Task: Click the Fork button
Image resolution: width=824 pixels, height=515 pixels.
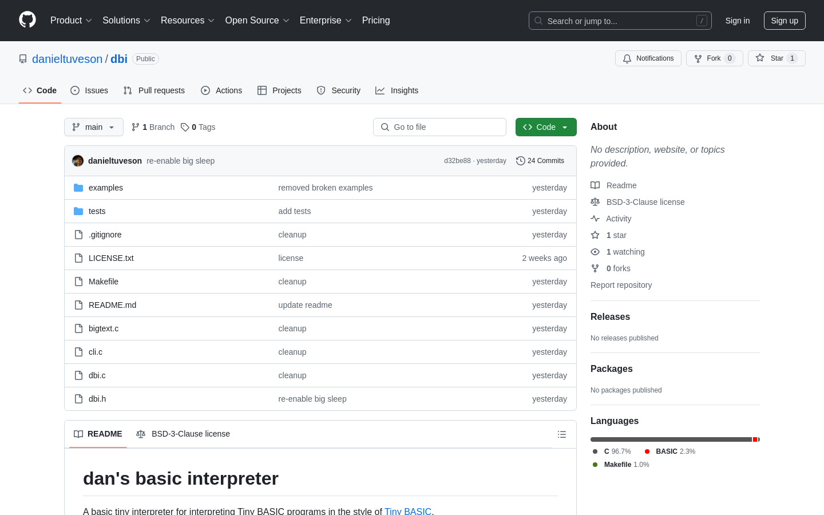Action: click(715, 58)
